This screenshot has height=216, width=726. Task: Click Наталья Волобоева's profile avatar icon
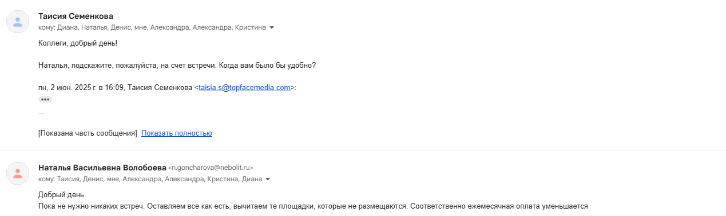(x=18, y=173)
